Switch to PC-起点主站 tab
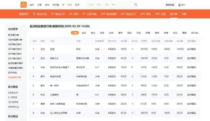 [40, 14]
